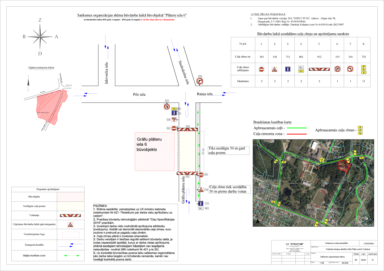Click the vertical 50 m dimension label
This screenshot has width=384, height=271.
[203, 151]
